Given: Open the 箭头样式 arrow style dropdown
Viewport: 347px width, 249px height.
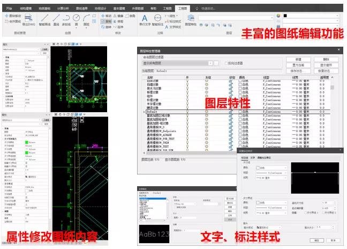Looking at the screenshot, I should pyautogui.click(x=269, y=228).
